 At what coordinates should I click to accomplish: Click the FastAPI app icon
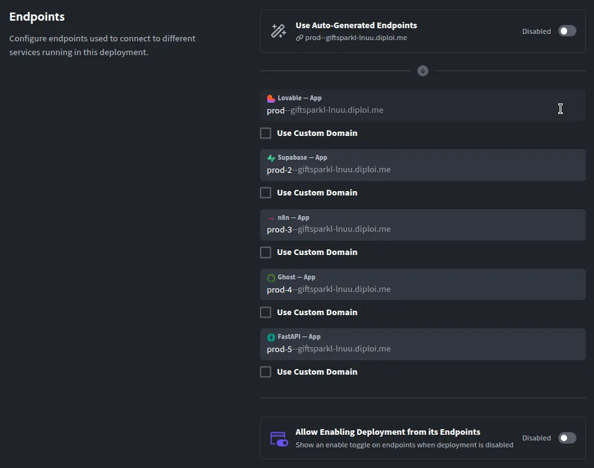[x=271, y=336]
